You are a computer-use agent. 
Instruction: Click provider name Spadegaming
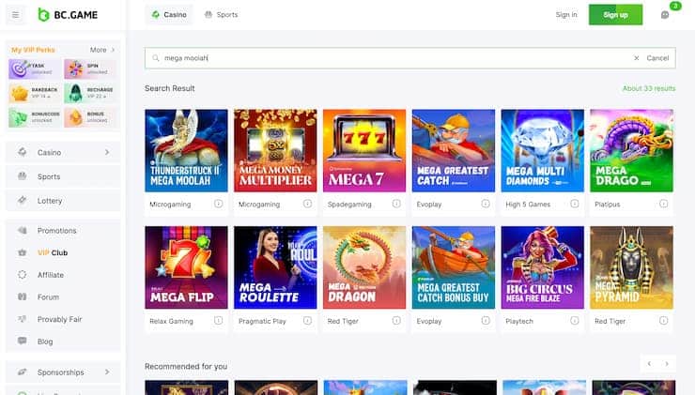[x=349, y=205]
